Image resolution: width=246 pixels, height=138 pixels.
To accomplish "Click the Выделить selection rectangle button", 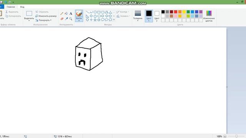I will (29, 13).
